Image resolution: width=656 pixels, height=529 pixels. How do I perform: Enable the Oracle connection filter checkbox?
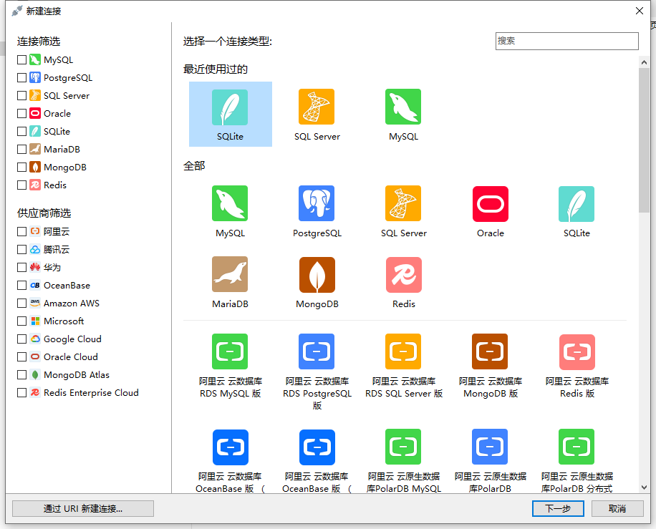[x=21, y=113]
